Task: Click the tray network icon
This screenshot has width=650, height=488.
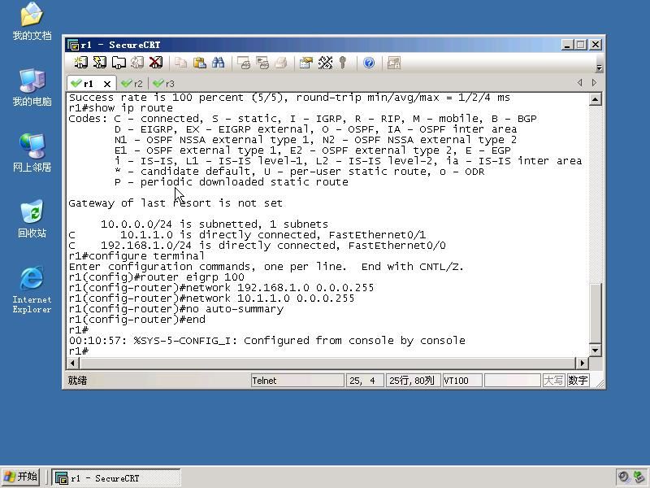Action: (x=639, y=477)
